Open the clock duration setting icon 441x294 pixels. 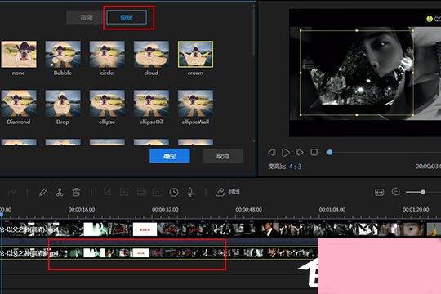point(174,192)
